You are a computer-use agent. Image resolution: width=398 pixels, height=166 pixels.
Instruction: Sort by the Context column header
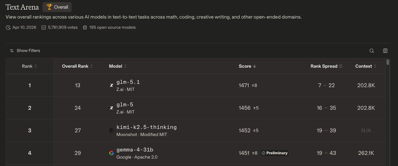click(x=366, y=66)
